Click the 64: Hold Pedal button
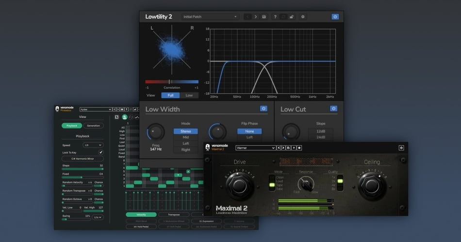This screenshot has height=242, width=461. [x=141, y=227]
